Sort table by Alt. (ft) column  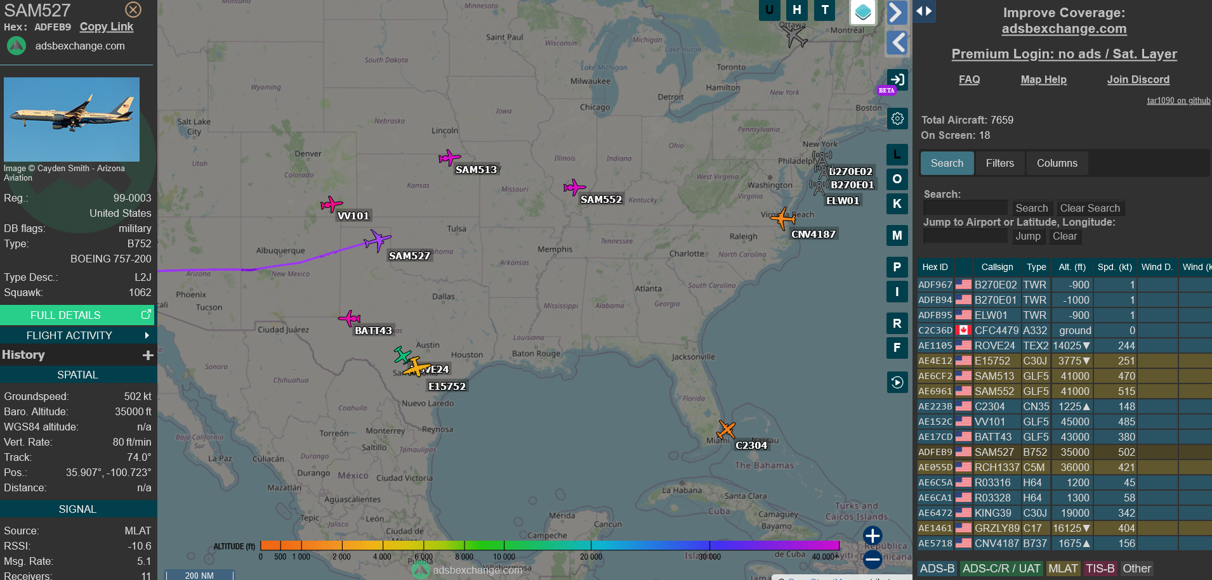[1072, 267]
